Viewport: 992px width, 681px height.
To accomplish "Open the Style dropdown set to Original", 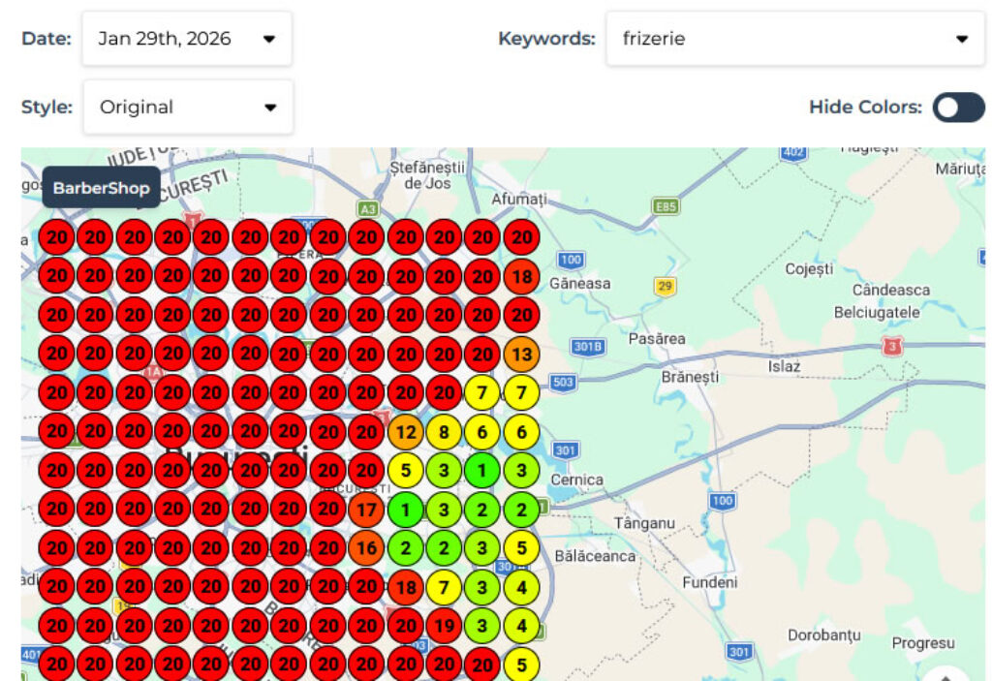I will pyautogui.click(x=187, y=107).
